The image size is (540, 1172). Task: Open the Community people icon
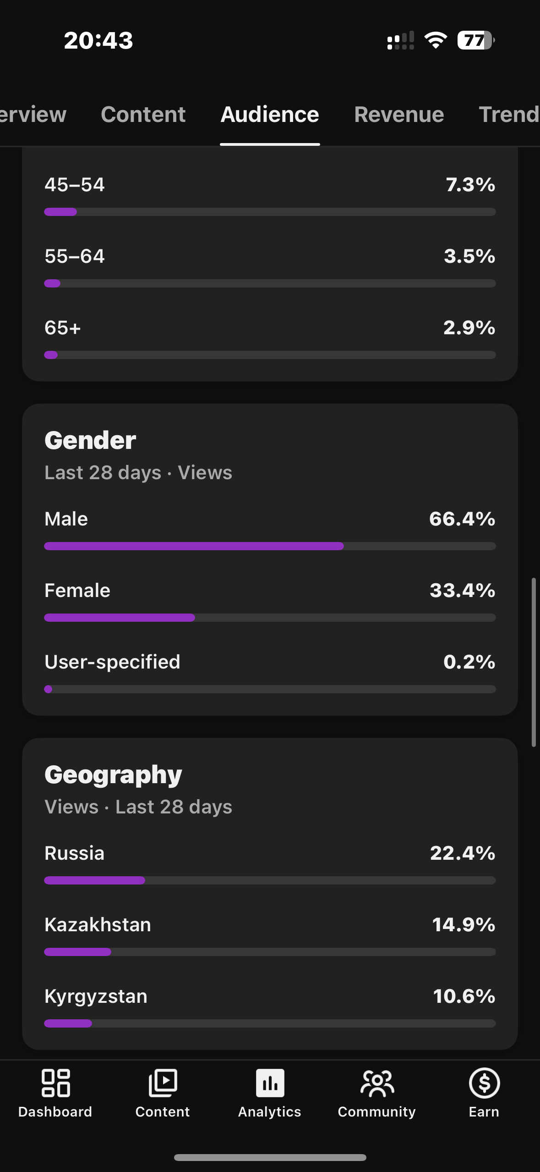pos(377,1083)
